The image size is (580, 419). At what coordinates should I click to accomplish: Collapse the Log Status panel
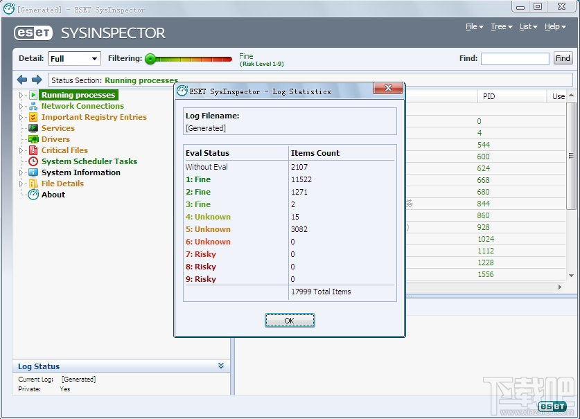222,366
